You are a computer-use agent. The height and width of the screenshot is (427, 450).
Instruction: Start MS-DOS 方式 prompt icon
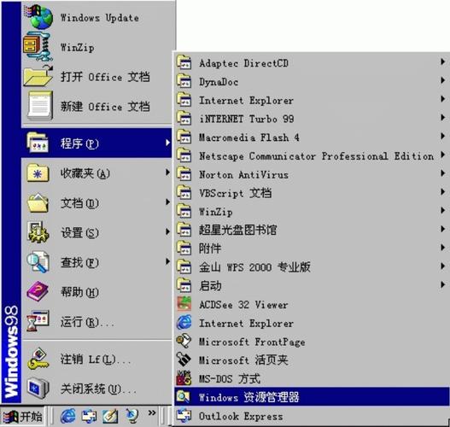pyautogui.click(x=184, y=378)
